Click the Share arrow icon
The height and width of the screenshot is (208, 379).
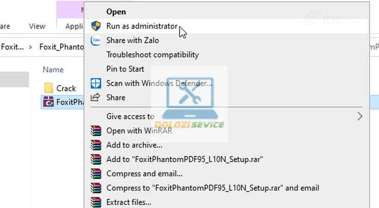96,98
